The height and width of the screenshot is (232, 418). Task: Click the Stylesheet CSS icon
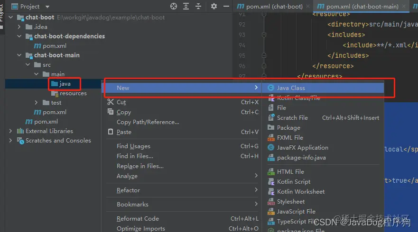click(271, 201)
